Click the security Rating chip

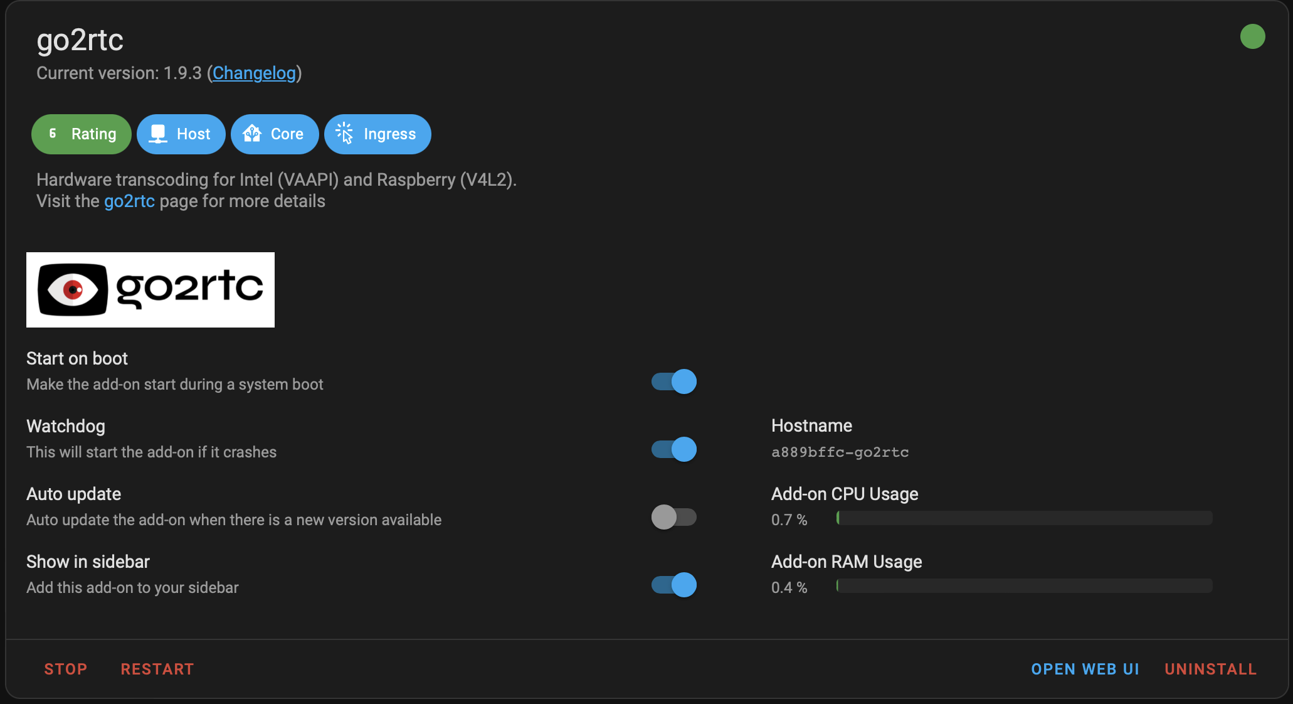[82, 134]
